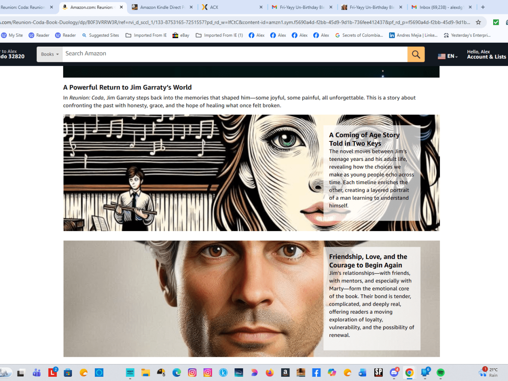Open the first Imported From IE bookmark folder

146,35
